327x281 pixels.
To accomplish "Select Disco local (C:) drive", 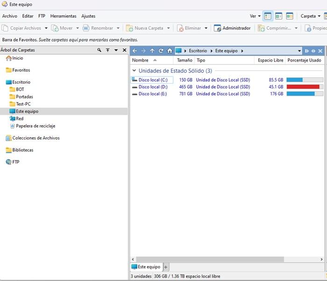I will (x=153, y=80).
